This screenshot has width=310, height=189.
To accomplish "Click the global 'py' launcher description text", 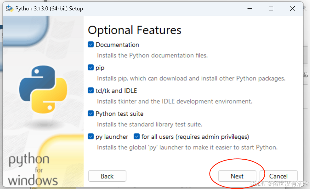I will coord(187,147).
